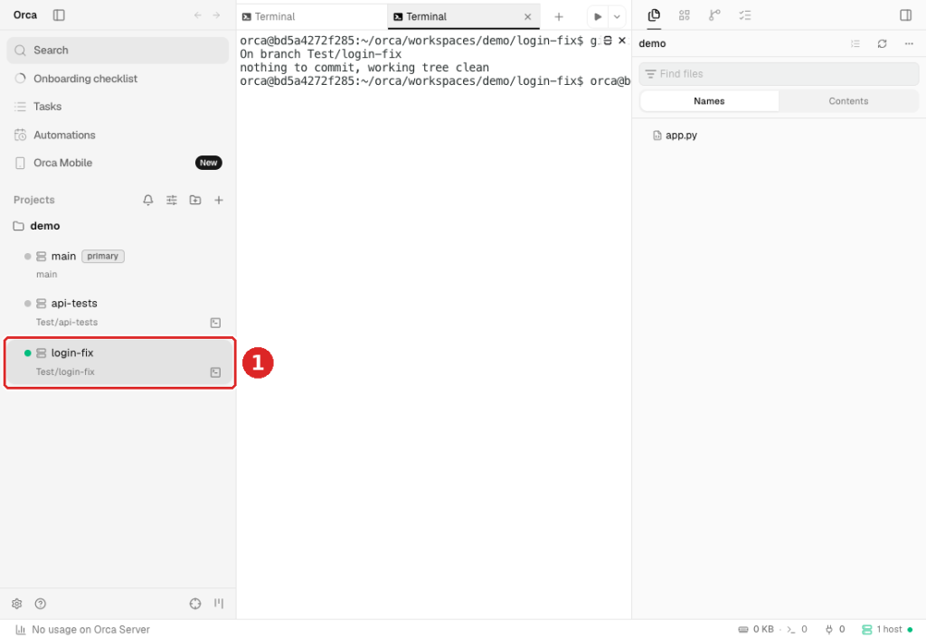
Task: Close the active Terminal tab
Action: point(528,17)
